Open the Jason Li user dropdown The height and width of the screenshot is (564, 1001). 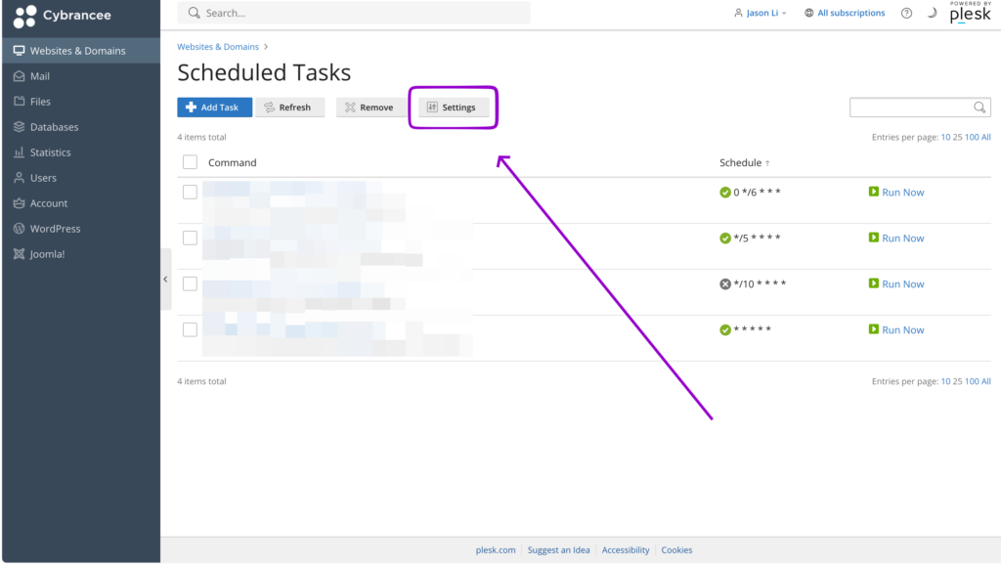tap(760, 13)
